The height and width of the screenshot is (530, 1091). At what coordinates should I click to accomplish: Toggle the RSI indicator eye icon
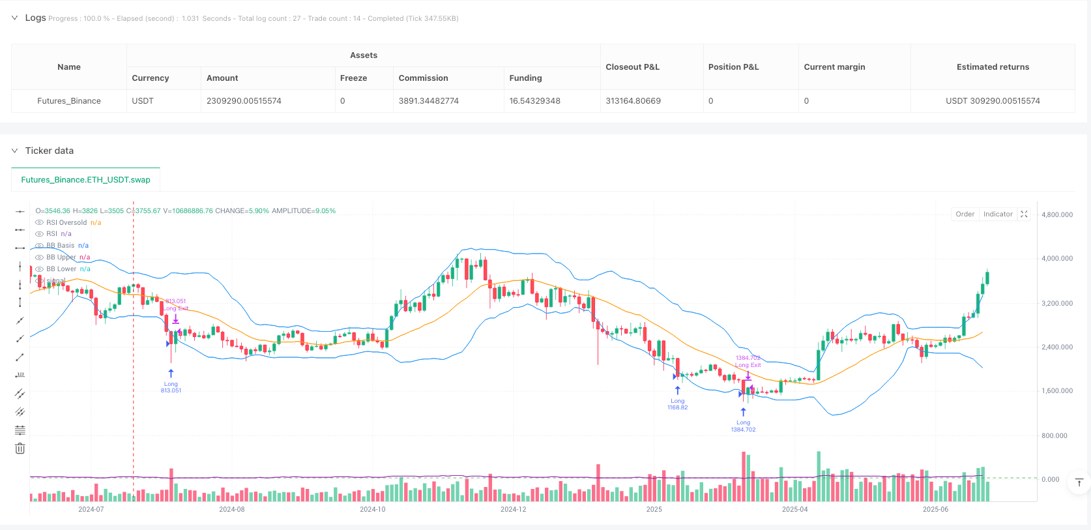tap(39, 233)
